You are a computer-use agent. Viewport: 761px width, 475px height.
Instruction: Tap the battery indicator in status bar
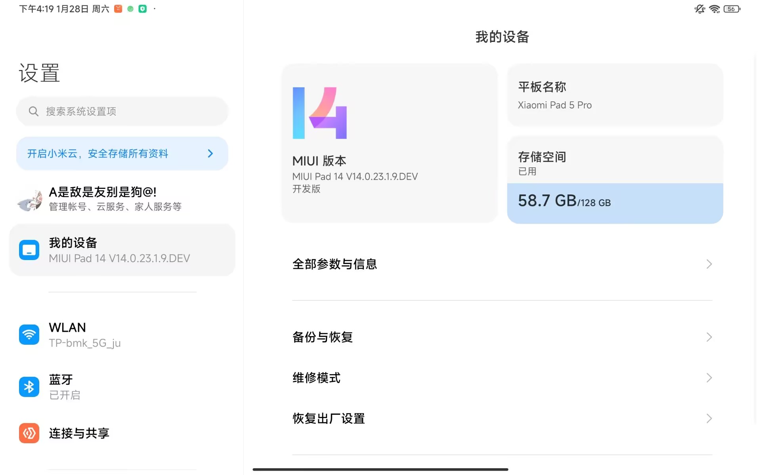[732, 9]
